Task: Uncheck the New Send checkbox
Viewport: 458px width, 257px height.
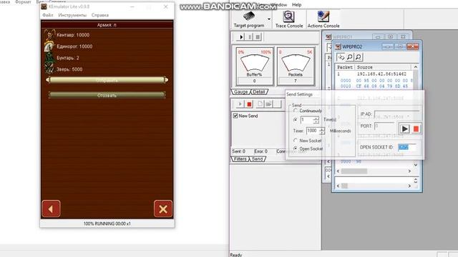Action: [x=235, y=116]
